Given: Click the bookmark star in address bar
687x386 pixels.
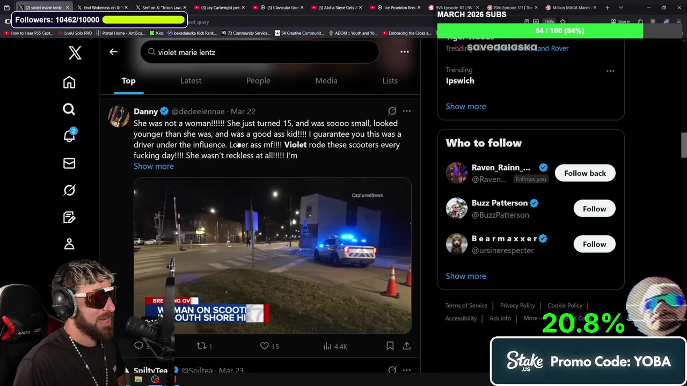Looking at the screenshot, I should tap(562, 21).
